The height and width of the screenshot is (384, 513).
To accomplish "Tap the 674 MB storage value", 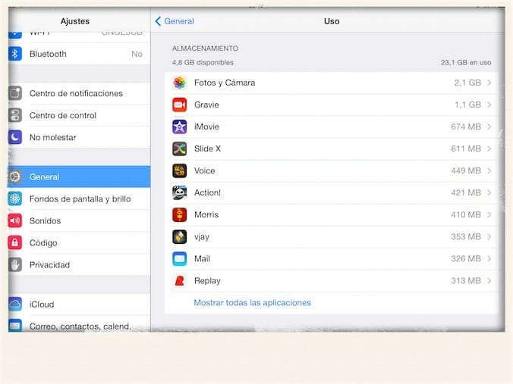I will click(x=466, y=126).
